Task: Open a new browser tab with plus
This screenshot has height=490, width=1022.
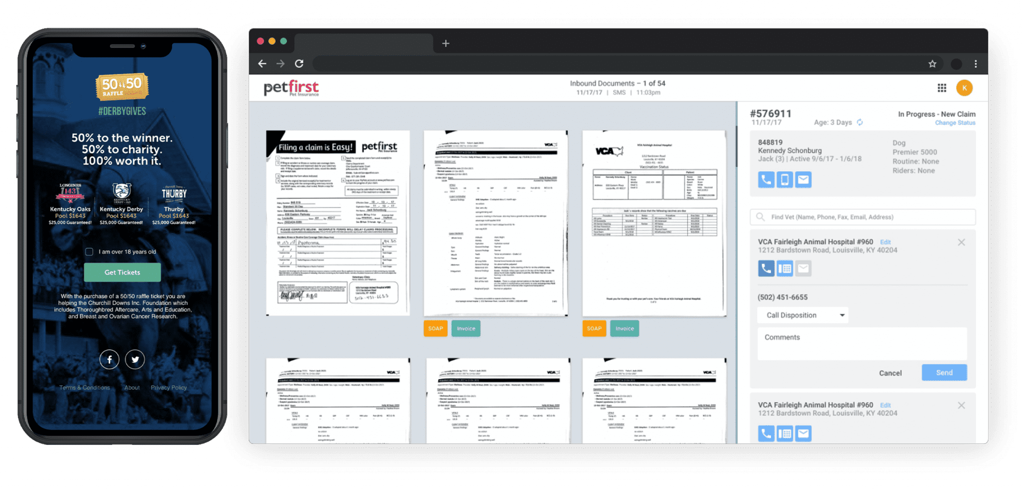Action: (446, 43)
